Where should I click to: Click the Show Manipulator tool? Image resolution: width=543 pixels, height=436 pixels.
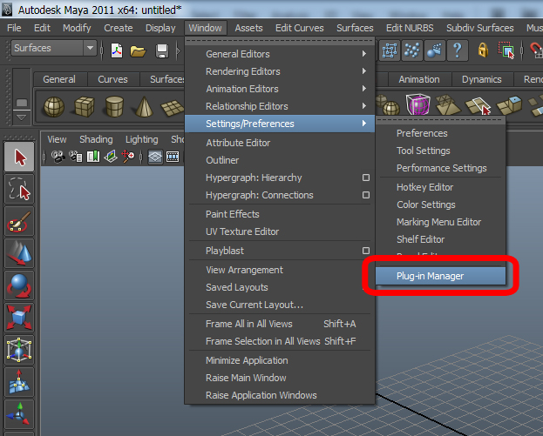(19, 413)
